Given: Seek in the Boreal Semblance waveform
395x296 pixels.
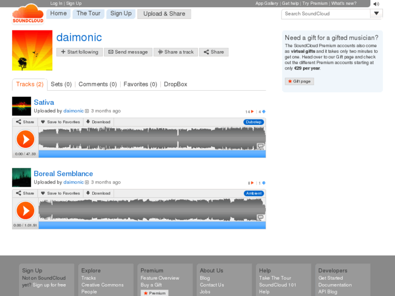Looking at the screenshot, I should click(x=152, y=210).
